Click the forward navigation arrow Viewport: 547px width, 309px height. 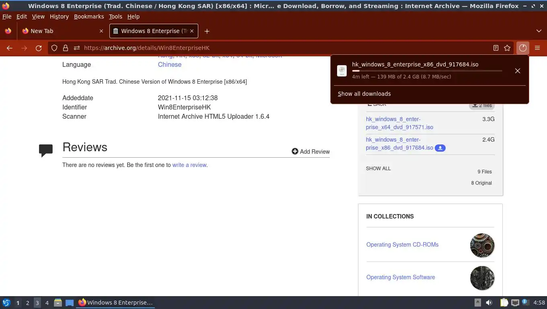[x=24, y=48]
